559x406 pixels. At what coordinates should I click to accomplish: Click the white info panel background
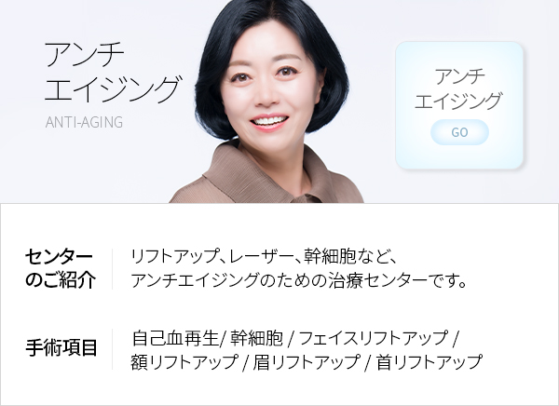(279, 304)
